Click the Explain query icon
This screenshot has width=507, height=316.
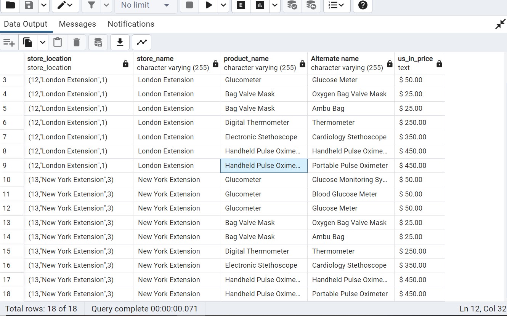[240, 5]
